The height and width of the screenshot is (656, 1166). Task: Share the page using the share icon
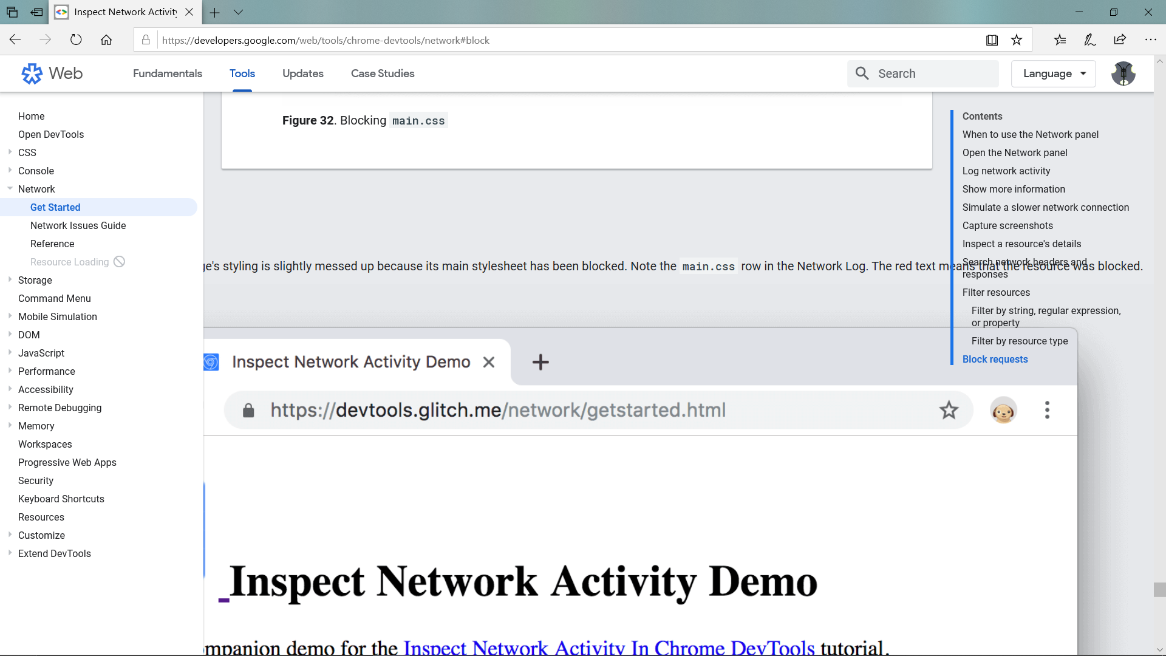click(1120, 39)
